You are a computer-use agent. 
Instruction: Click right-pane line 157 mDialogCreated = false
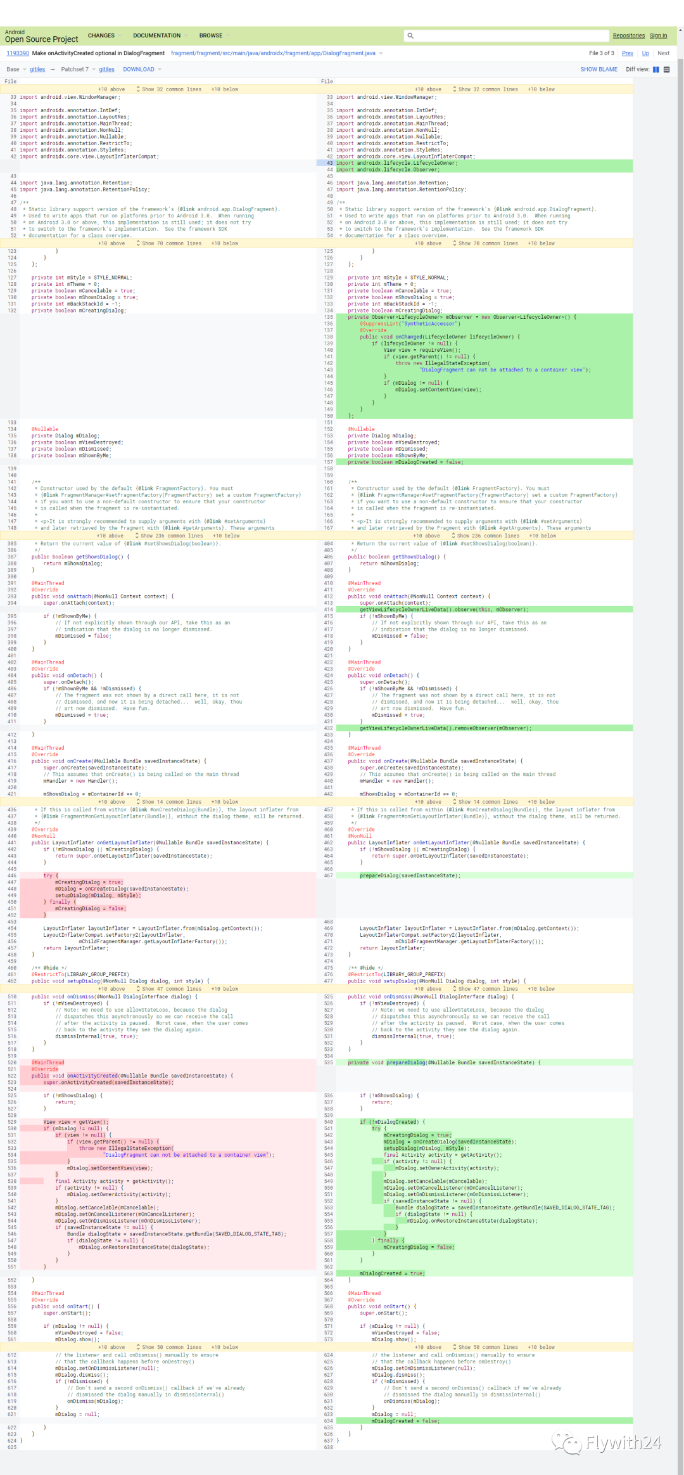[484, 462]
